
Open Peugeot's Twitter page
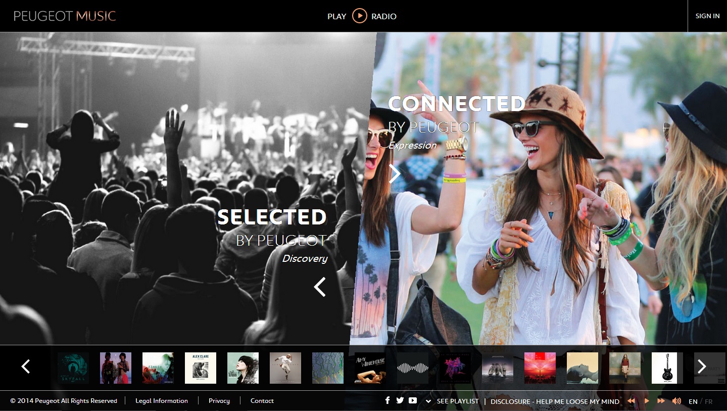[x=400, y=400]
